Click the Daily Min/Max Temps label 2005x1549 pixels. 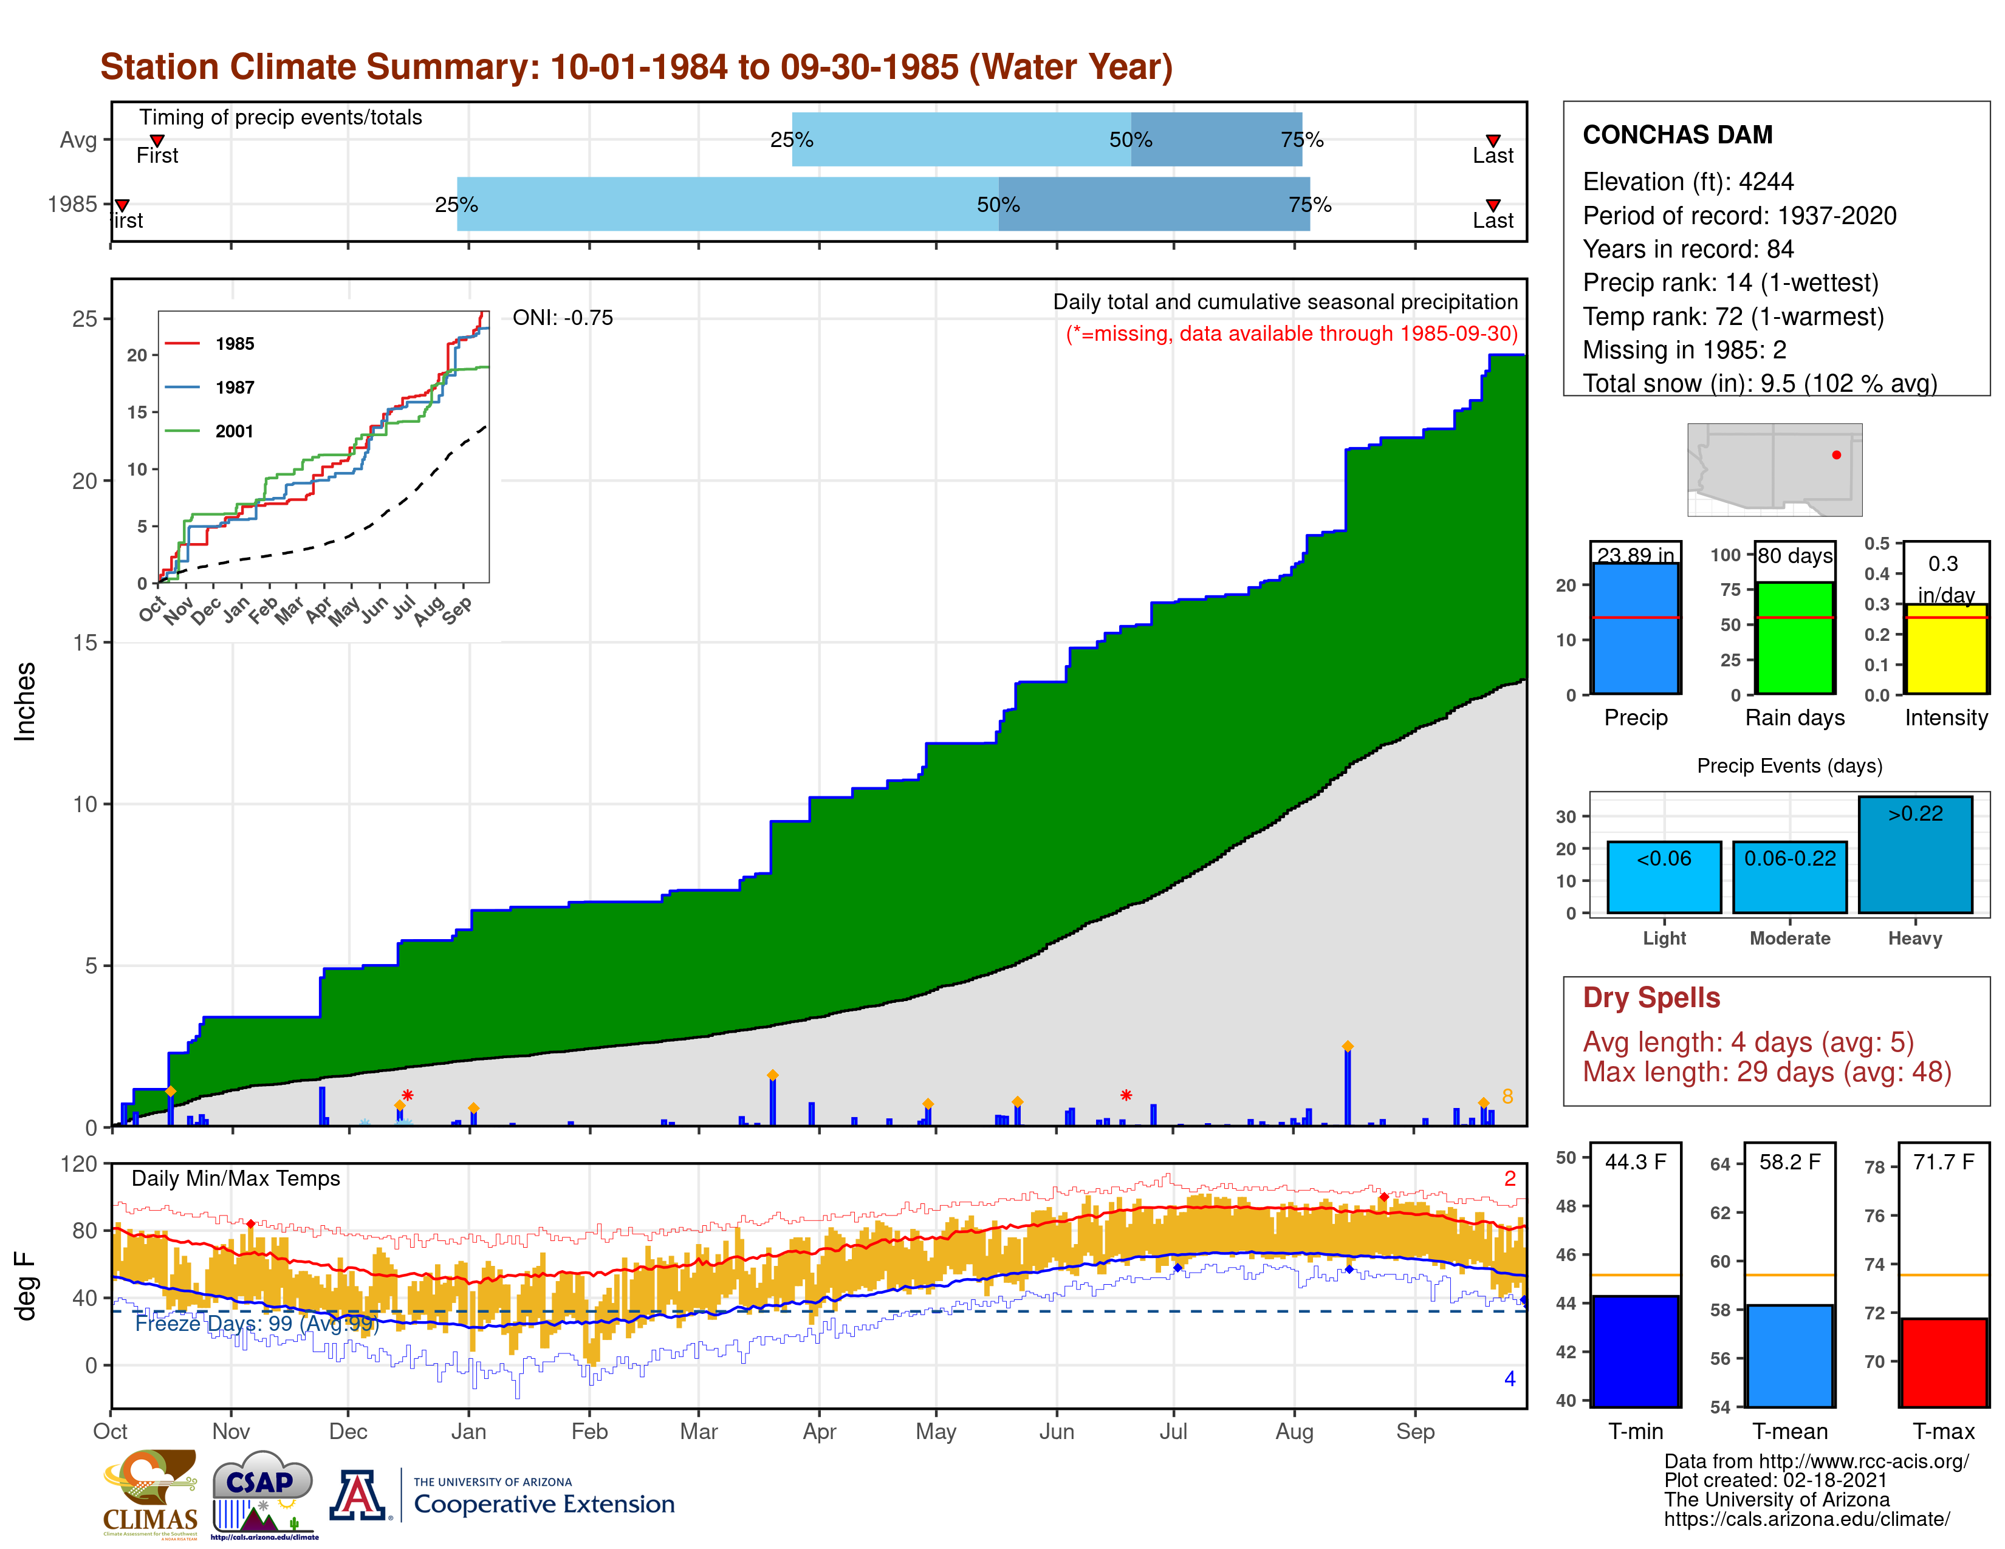236,1178
